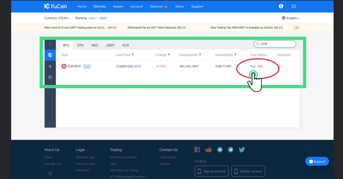Sort by Volume(24H) arrows

[236, 55]
